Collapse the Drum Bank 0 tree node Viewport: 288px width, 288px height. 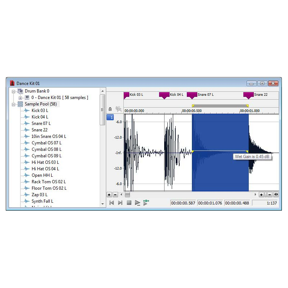point(14,91)
